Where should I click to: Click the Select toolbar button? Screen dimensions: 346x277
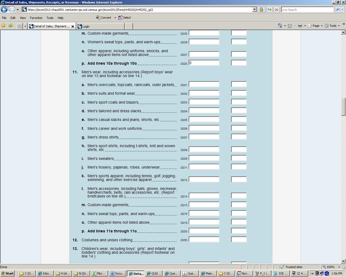[125, 18]
